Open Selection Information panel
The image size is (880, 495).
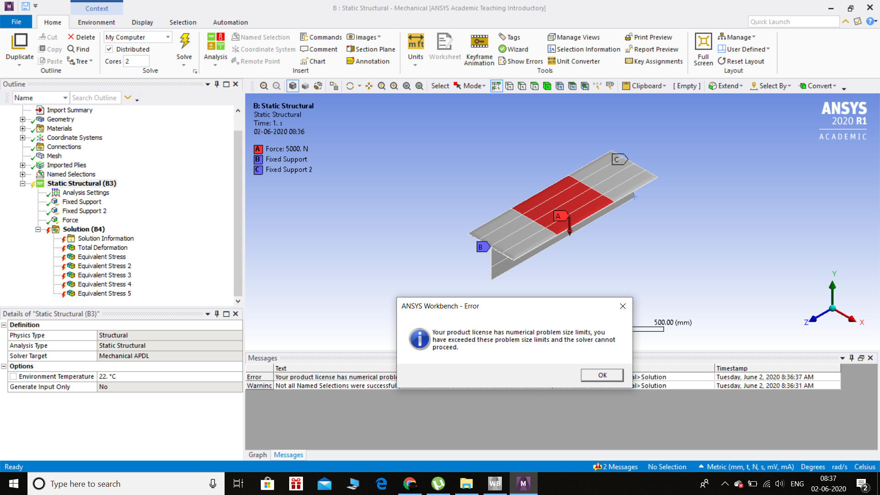[x=583, y=49]
